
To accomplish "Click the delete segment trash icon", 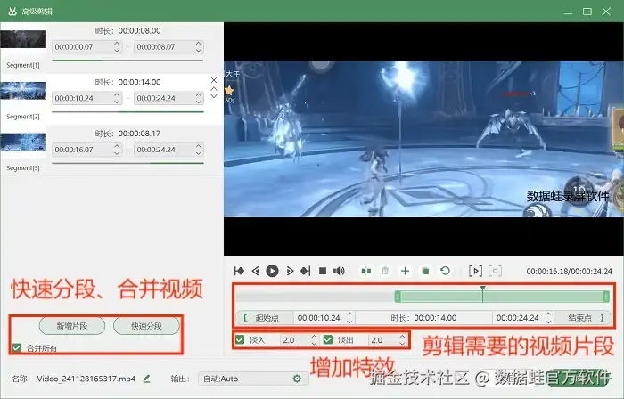I will click(x=385, y=271).
